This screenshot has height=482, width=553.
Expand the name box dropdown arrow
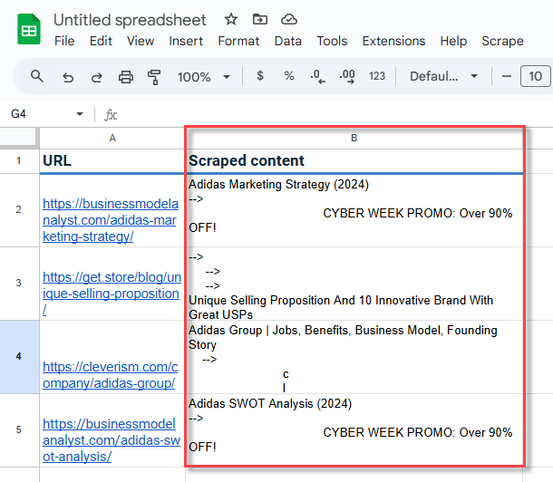click(x=80, y=114)
